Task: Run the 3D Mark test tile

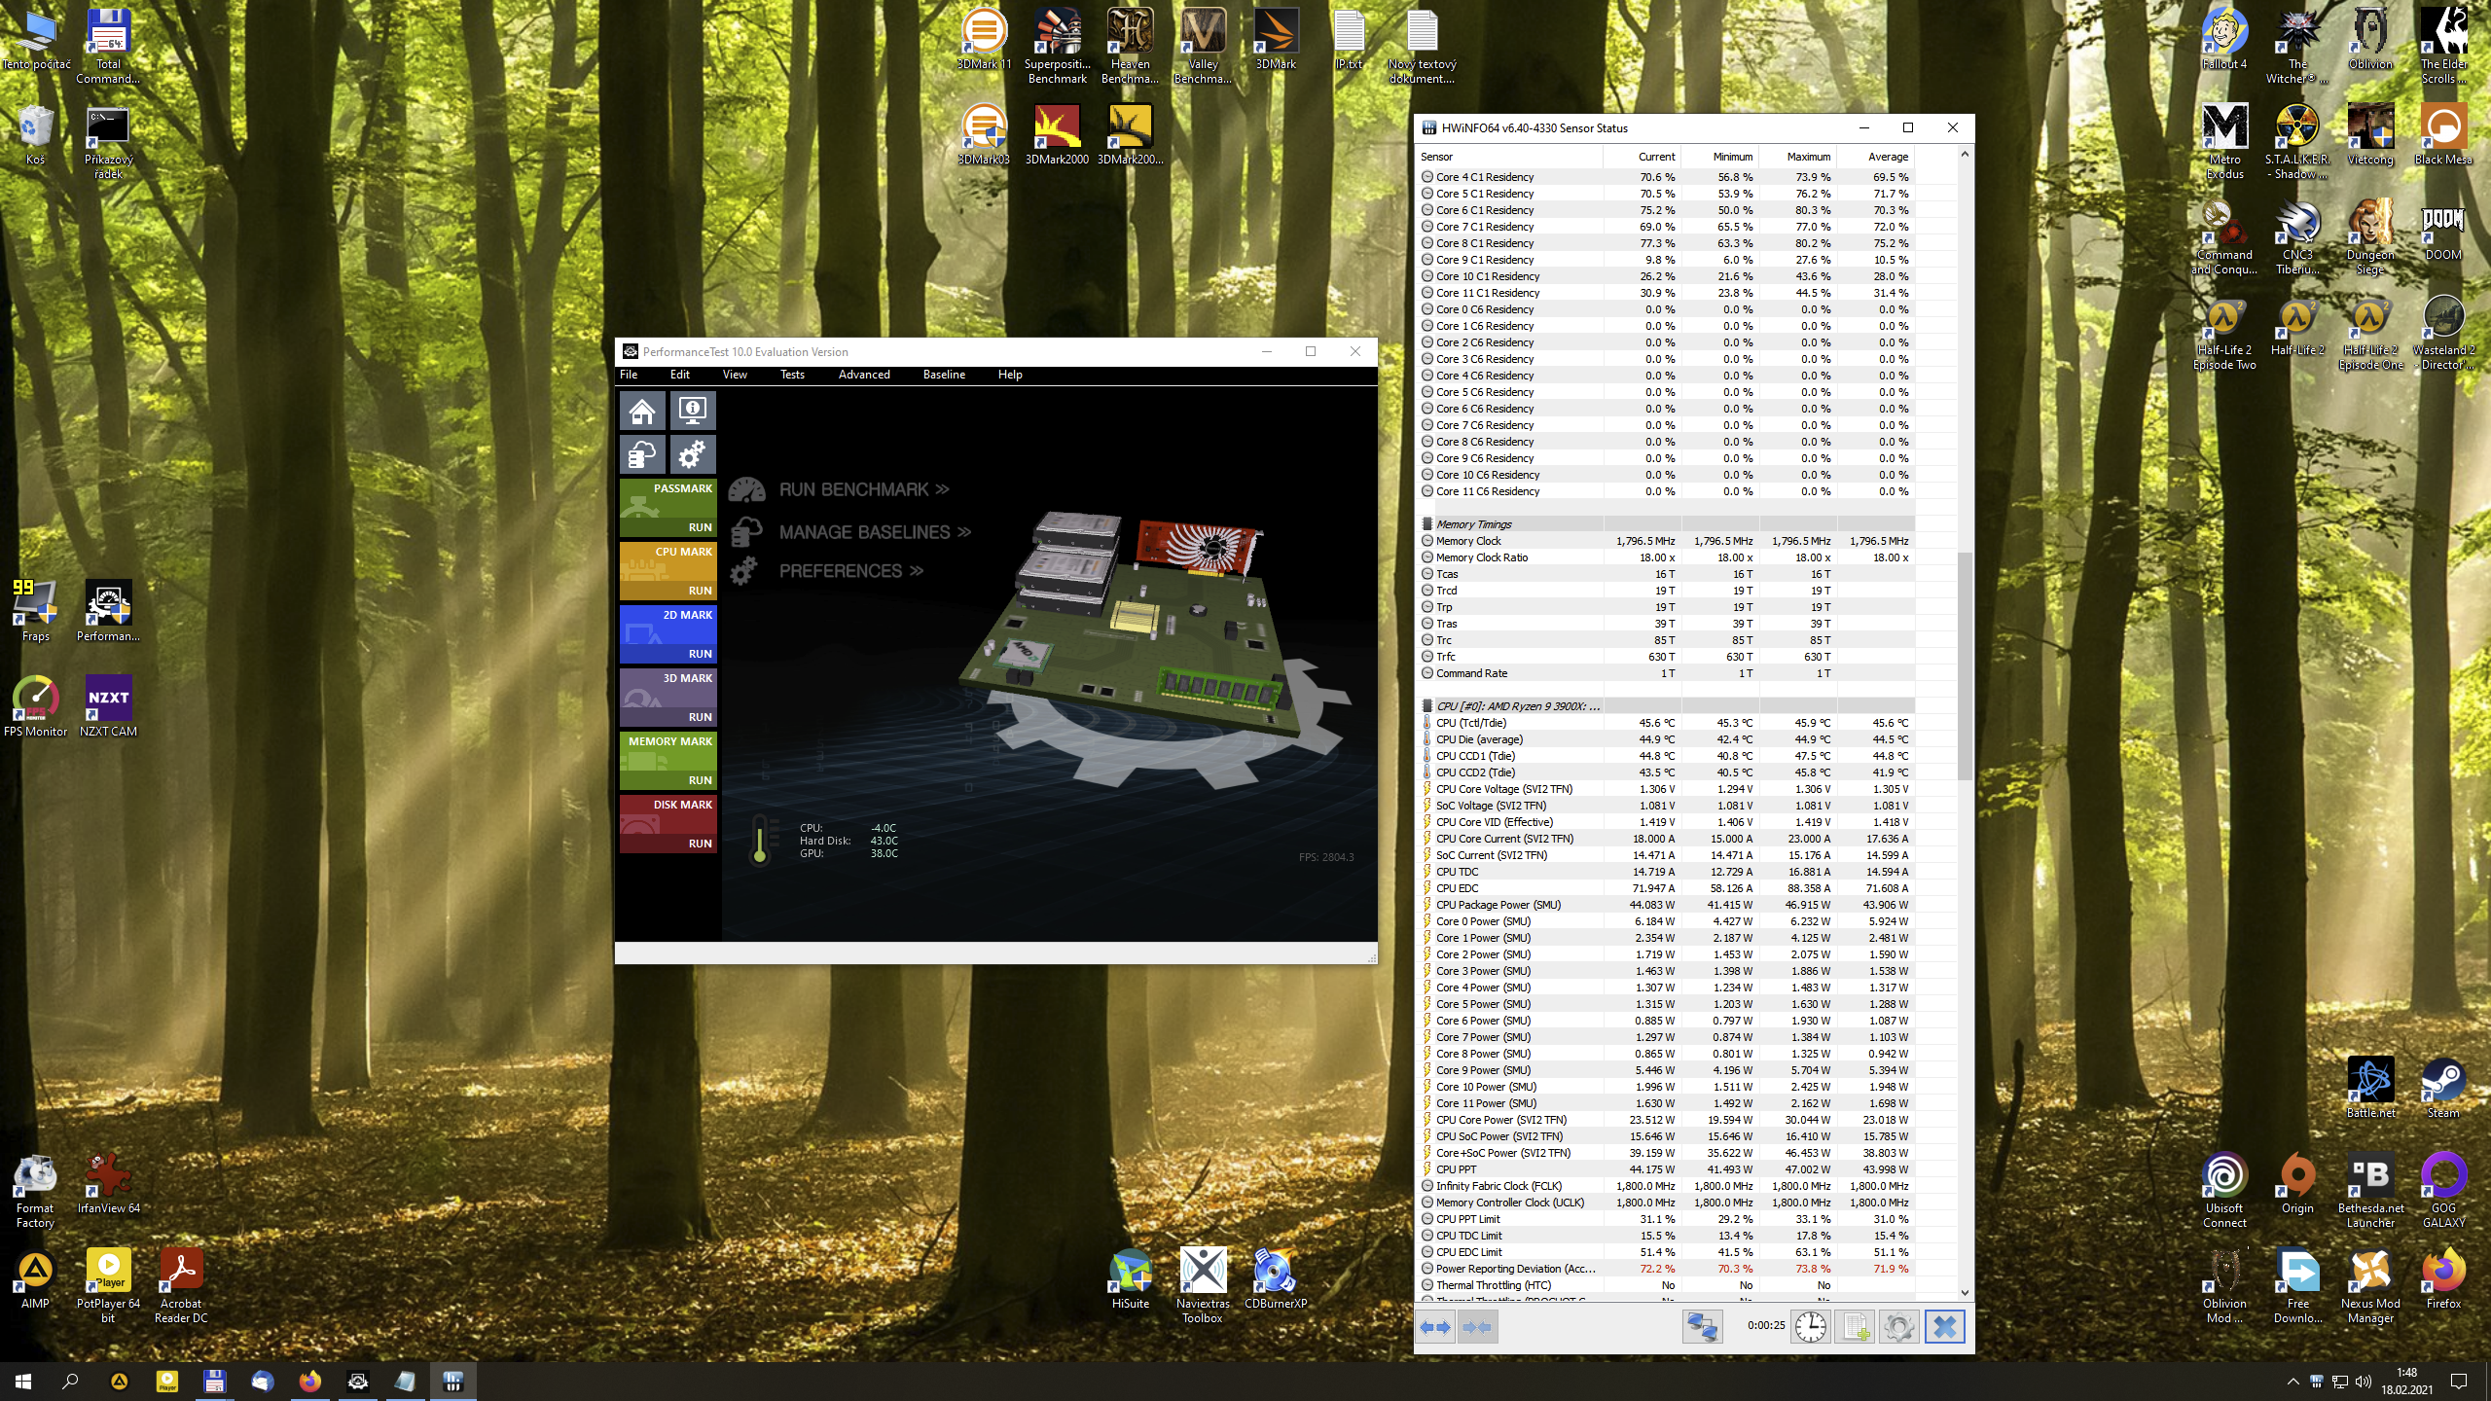Action: pos(668,698)
